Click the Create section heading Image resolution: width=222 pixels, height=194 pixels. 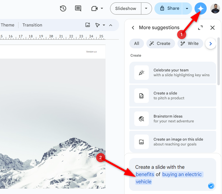[136, 55]
